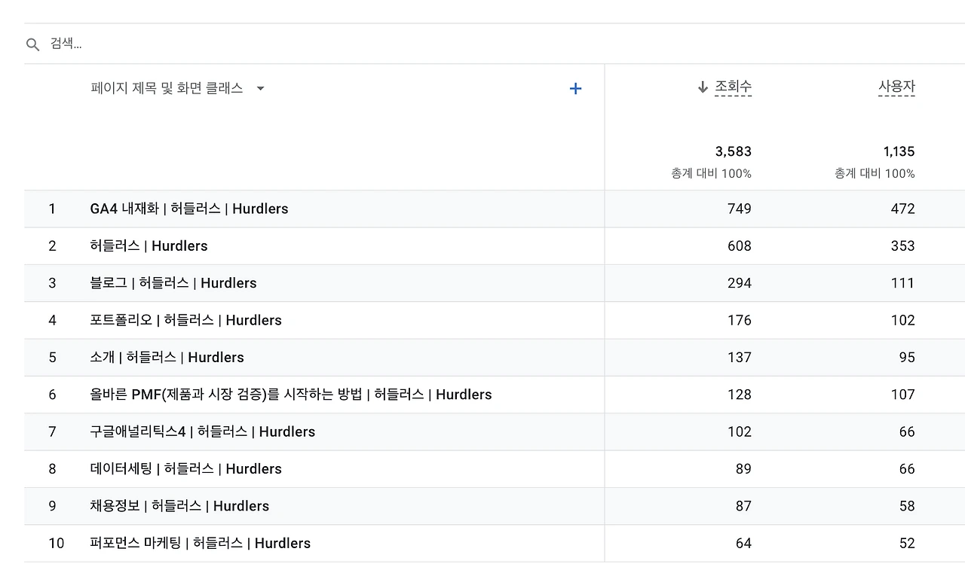
Task: Click views value 128 for PMF article
Action: tap(740, 395)
